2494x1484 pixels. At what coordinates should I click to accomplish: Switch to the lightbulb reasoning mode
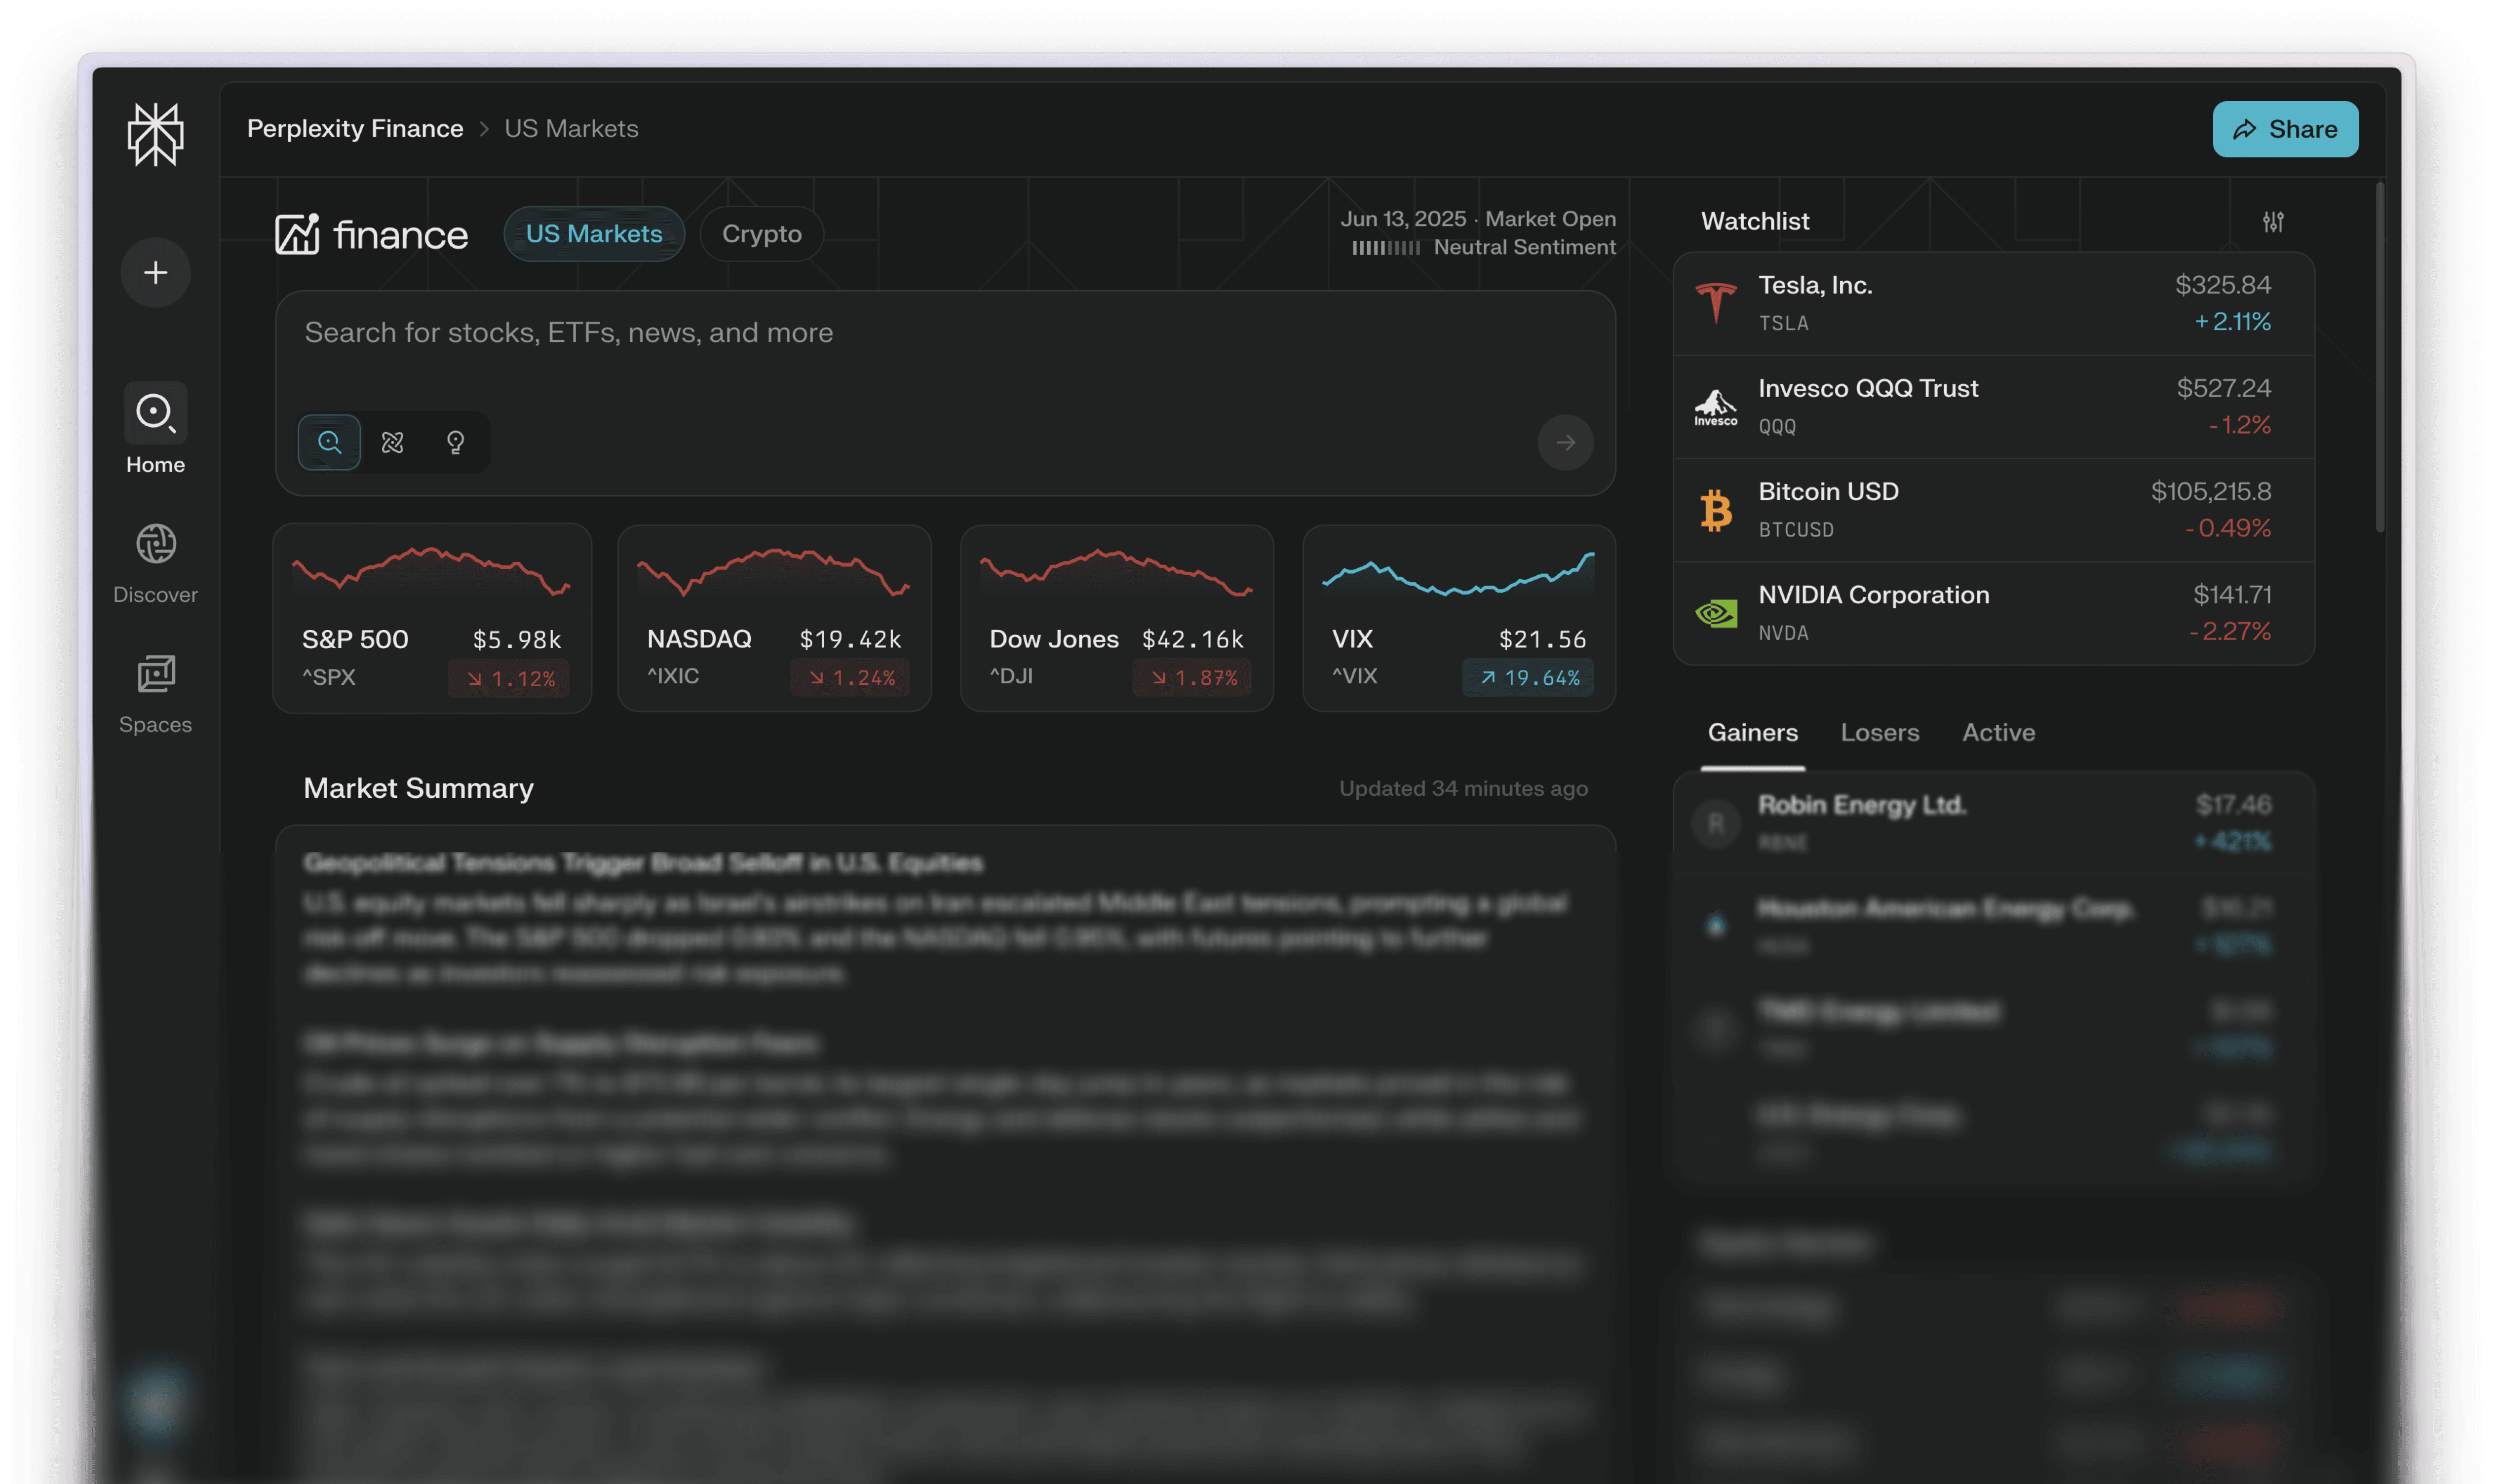point(455,442)
